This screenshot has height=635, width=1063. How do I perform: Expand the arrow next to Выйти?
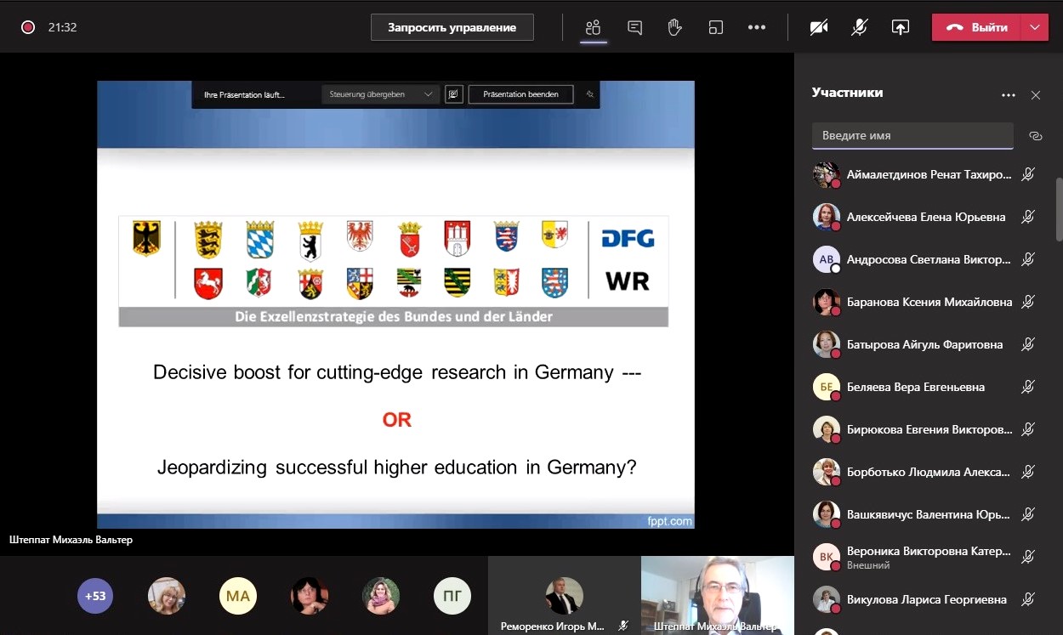[1034, 27]
